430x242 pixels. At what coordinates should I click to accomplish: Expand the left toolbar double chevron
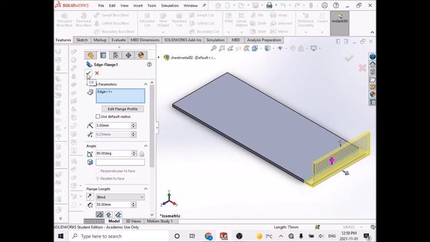coord(60,218)
